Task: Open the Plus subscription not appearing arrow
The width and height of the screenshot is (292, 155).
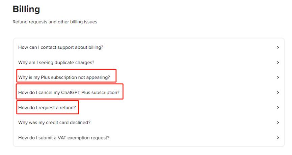Action: pyautogui.click(x=278, y=77)
